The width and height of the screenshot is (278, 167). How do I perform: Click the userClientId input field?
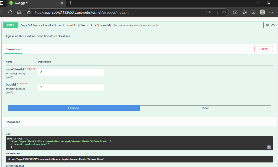(x=71, y=72)
